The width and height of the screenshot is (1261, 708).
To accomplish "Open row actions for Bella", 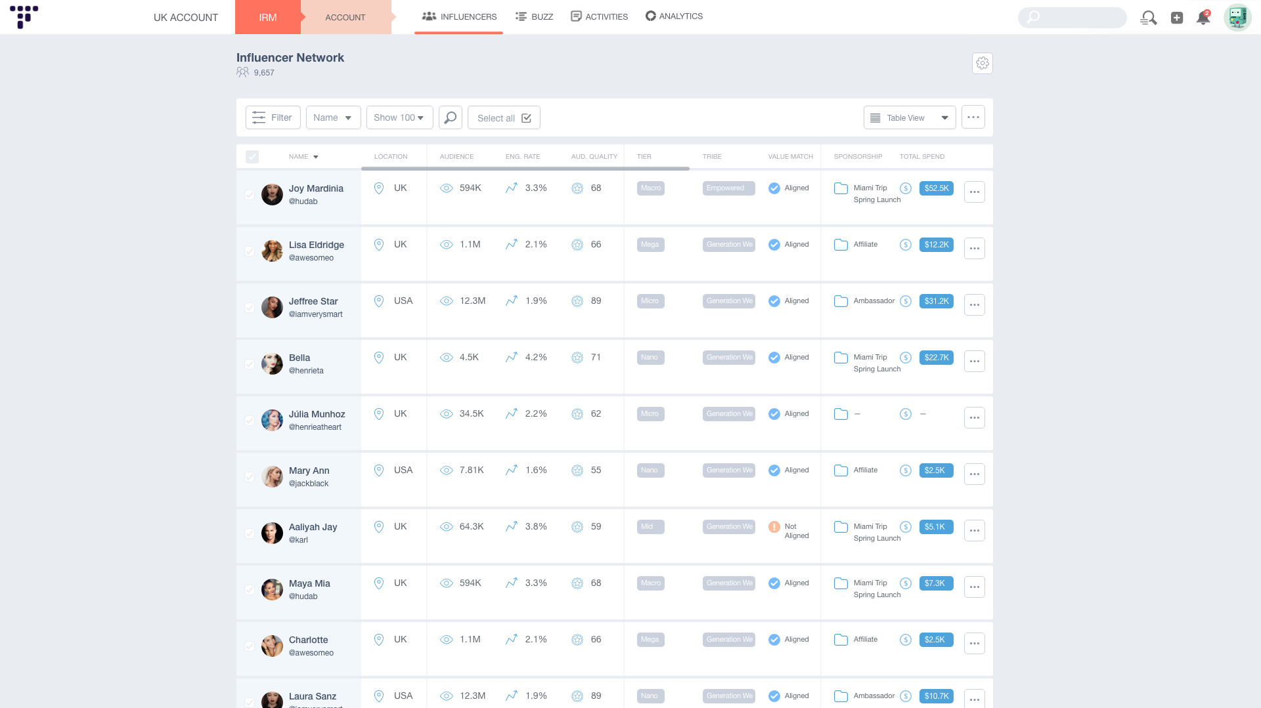I will pos(975,362).
